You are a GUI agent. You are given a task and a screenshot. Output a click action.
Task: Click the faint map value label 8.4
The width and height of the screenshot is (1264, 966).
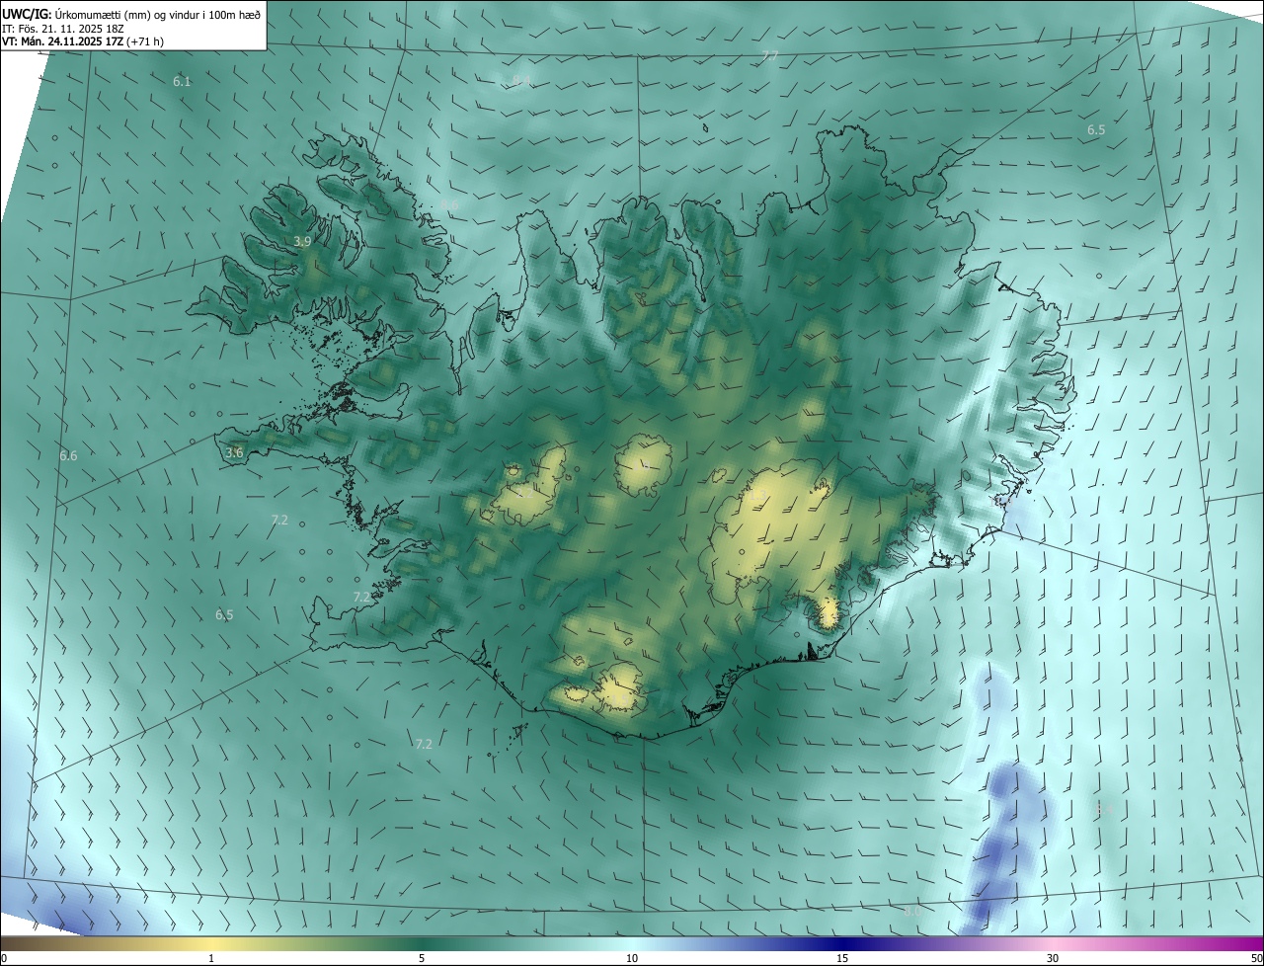pyautogui.click(x=521, y=79)
